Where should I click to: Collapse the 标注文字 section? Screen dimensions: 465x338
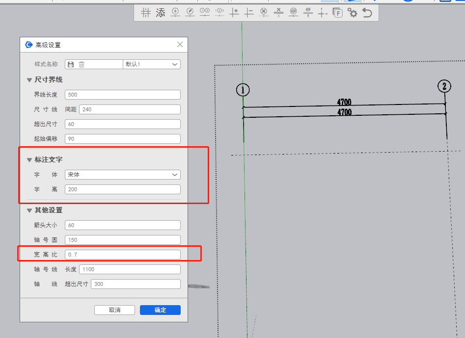pos(29,160)
